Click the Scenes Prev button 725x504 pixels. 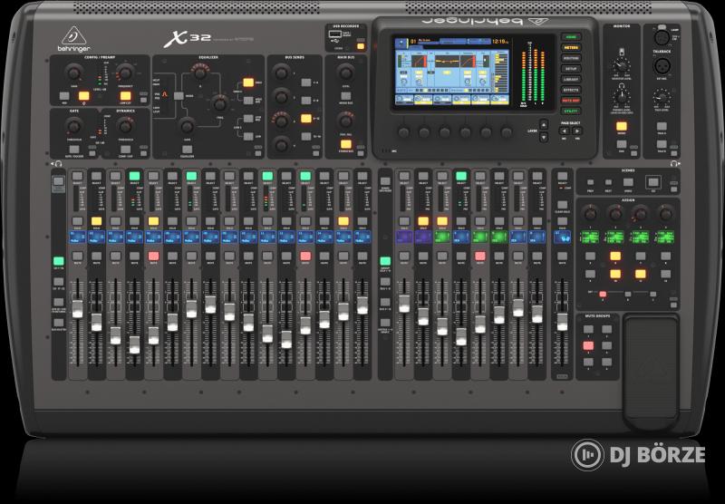point(590,182)
